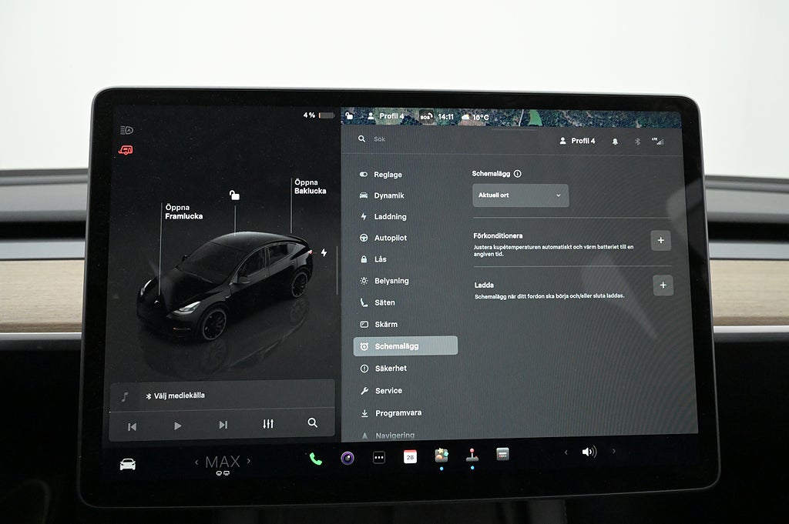Viewport: 789px width, 524px height.
Task: Add a Förkonditionera schedule with plus button
Action: 660,240
